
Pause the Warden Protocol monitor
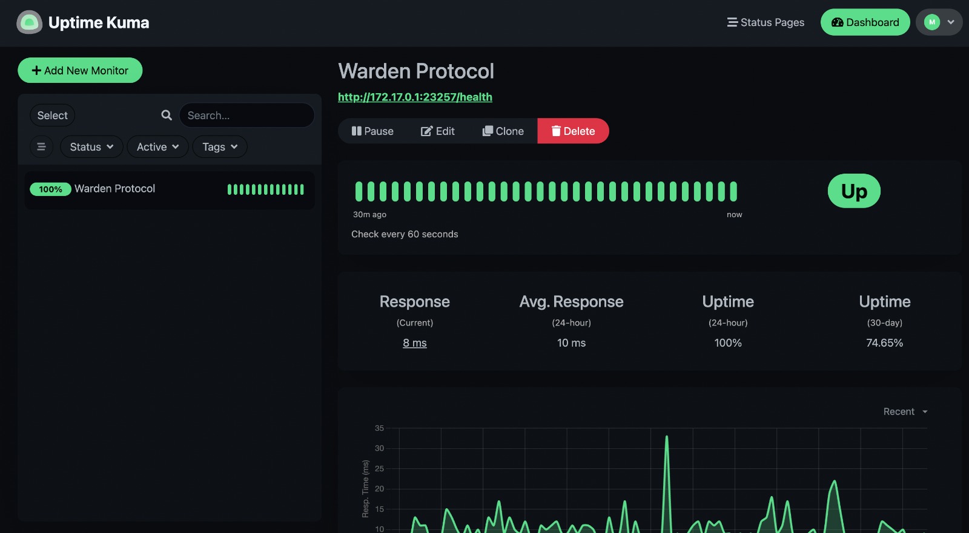(x=372, y=131)
